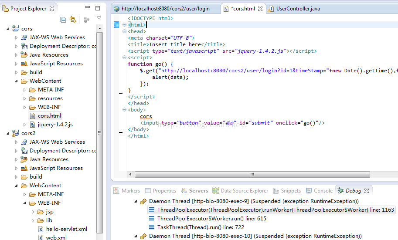Select cors.html file in tree
Viewport: 398px width, 240px height.
tap(45, 116)
